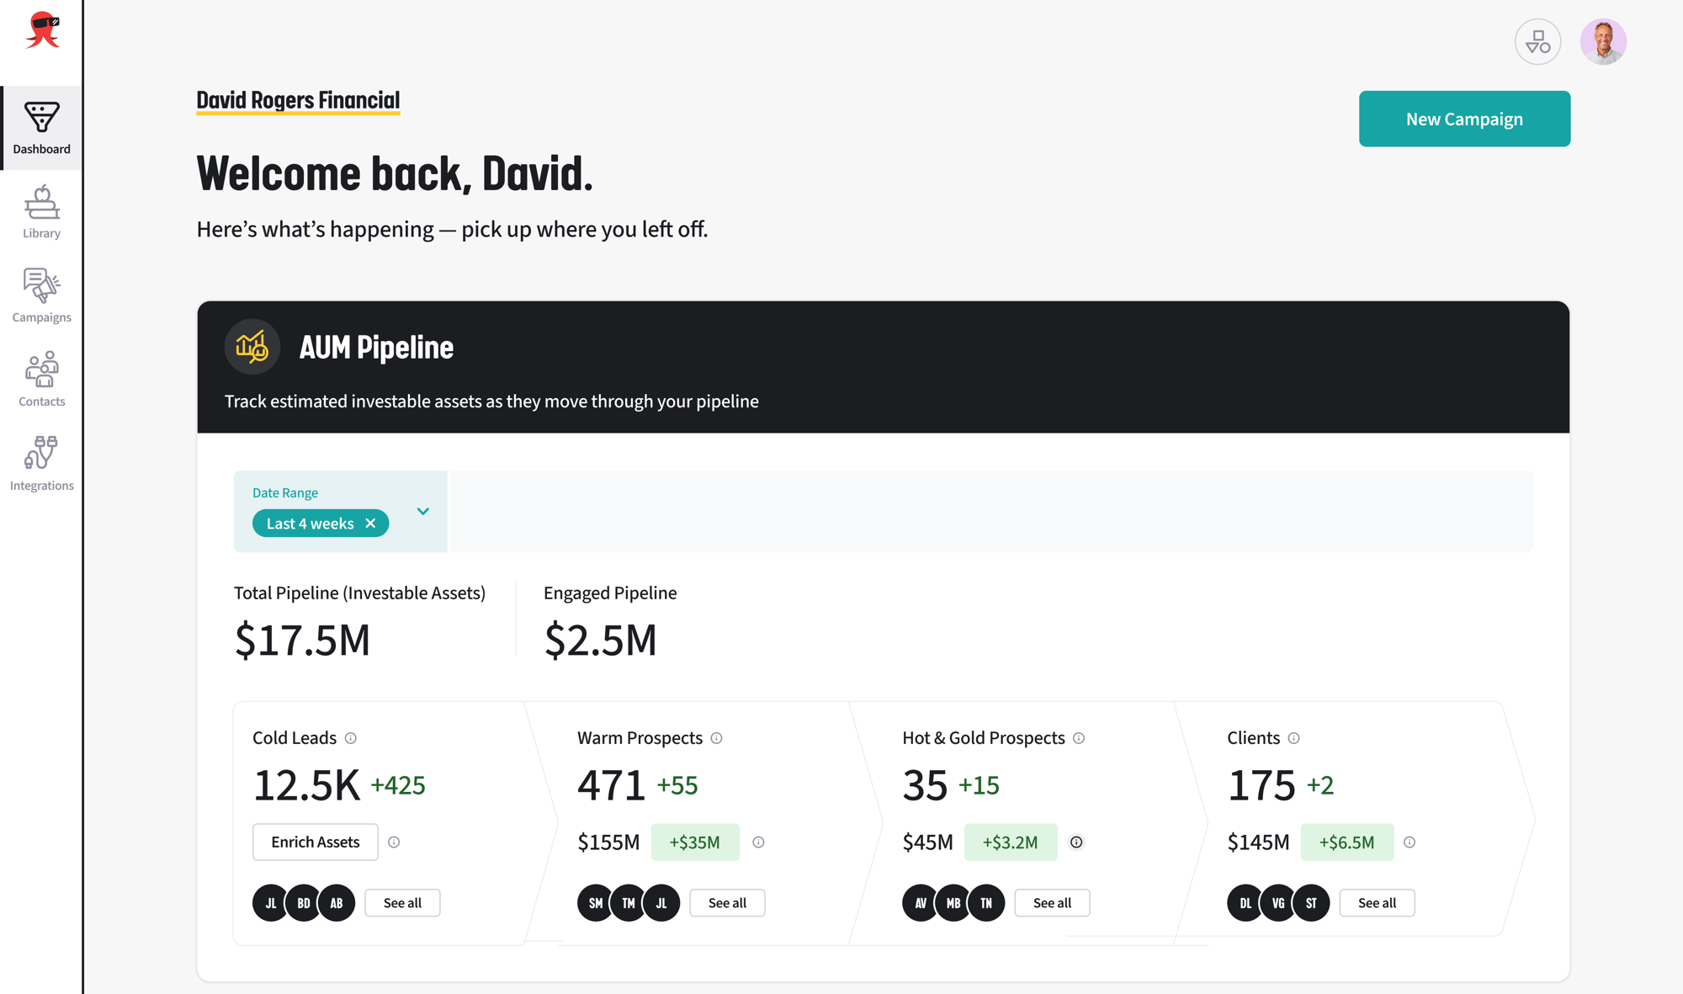Open the profile avatar menu

pos(1603,40)
